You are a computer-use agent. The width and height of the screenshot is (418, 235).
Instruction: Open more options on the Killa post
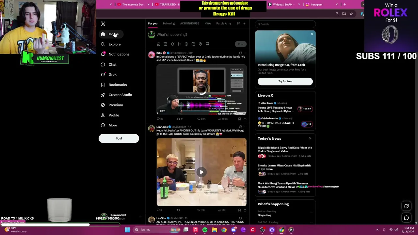[x=245, y=53]
